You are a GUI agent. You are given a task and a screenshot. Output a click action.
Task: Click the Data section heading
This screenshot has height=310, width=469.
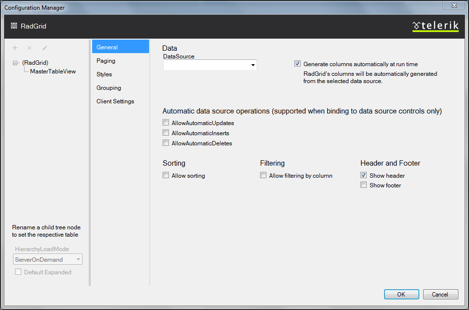tap(169, 48)
